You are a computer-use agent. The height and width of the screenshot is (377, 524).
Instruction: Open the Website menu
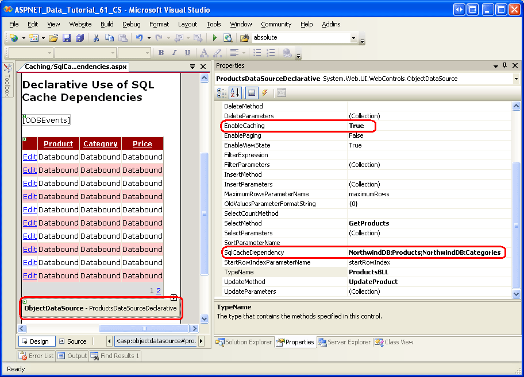[80, 24]
